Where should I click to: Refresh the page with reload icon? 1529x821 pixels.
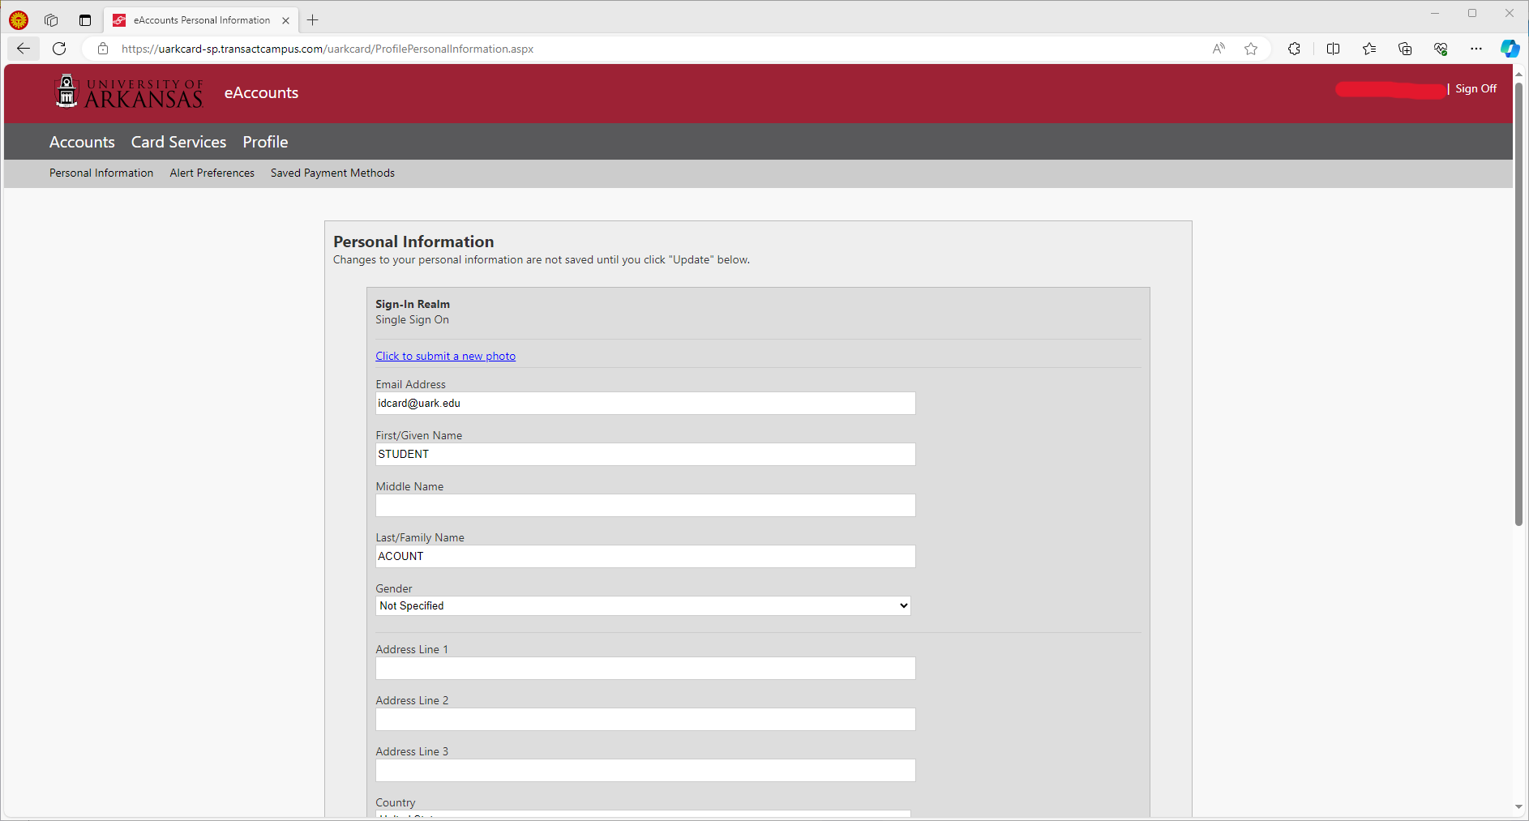click(x=59, y=49)
